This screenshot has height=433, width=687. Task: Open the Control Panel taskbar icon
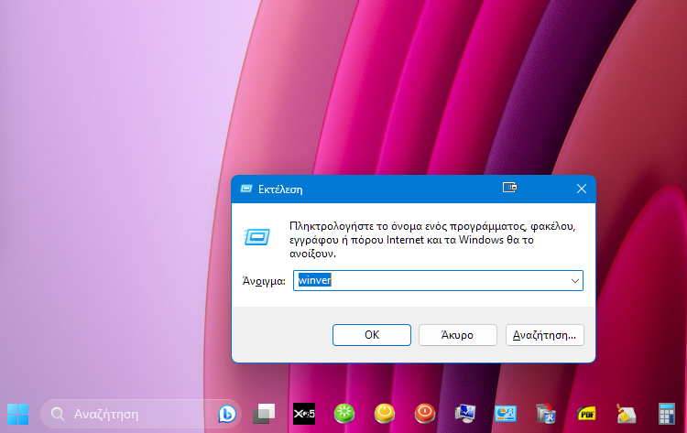pyautogui.click(x=506, y=414)
